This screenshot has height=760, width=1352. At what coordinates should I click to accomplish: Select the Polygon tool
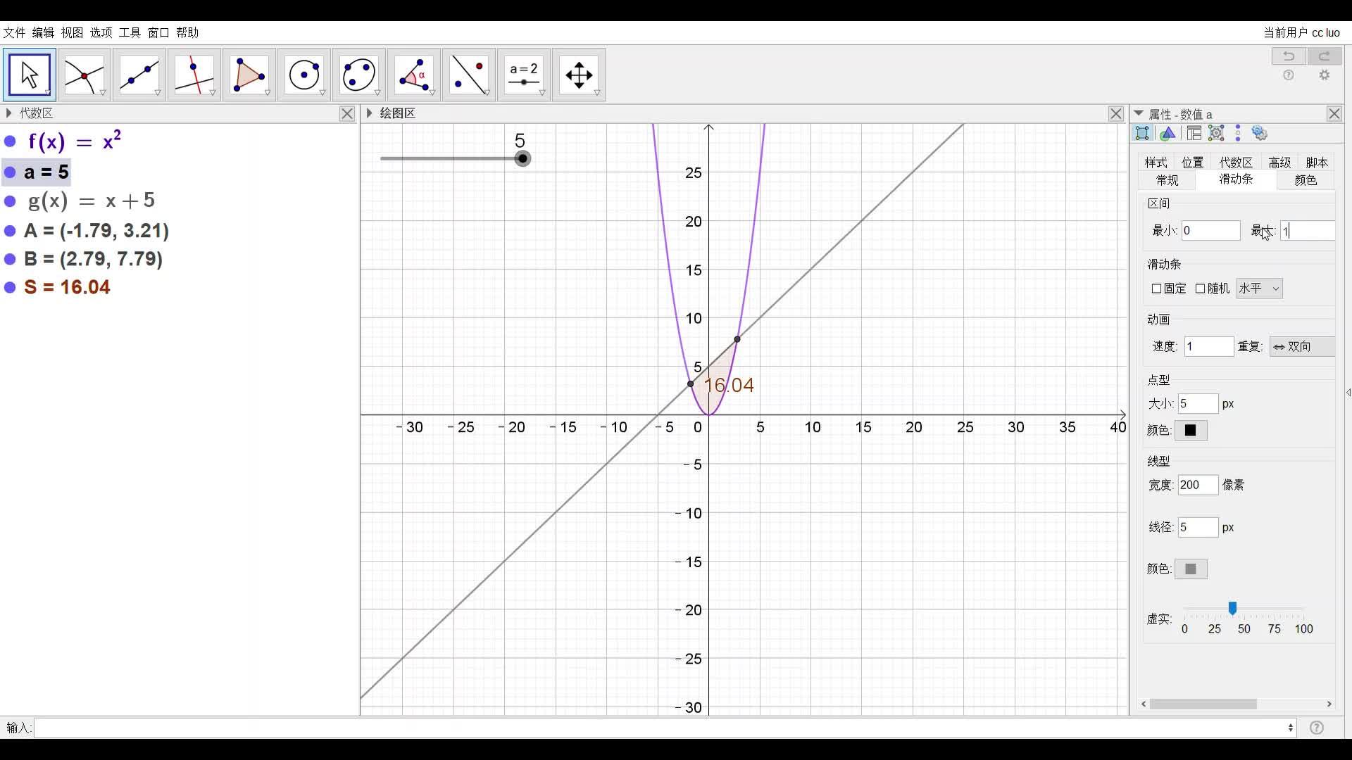(x=249, y=75)
